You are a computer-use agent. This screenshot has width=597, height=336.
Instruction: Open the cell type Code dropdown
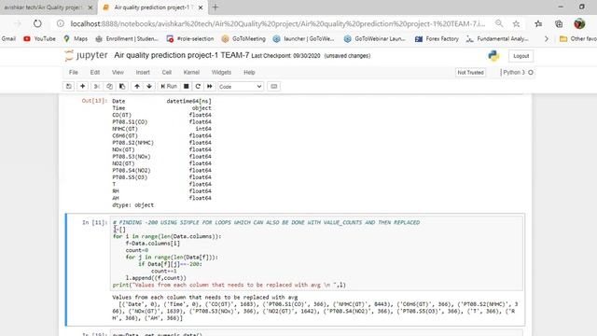[241, 87]
